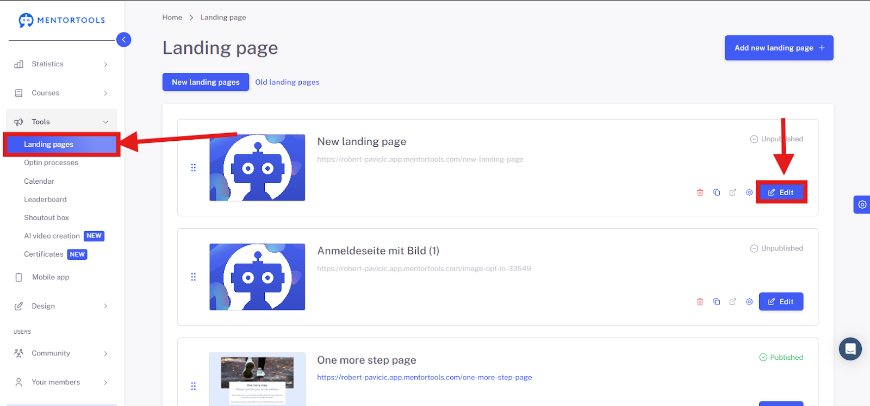Image resolution: width=870 pixels, height=406 pixels.
Task: Open the floating settings gear on right edge
Action: click(x=862, y=205)
